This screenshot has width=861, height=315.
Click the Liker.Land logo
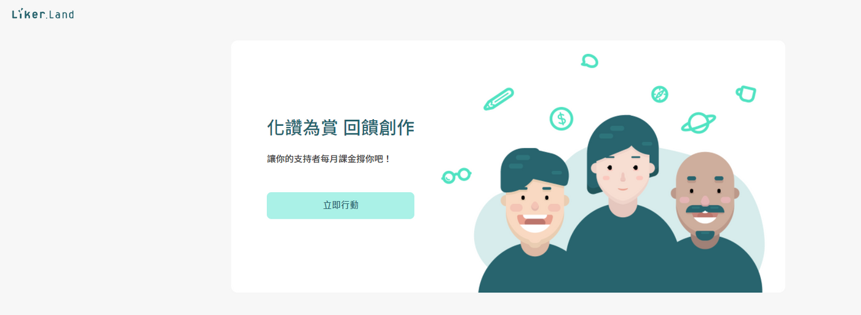point(42,14)
